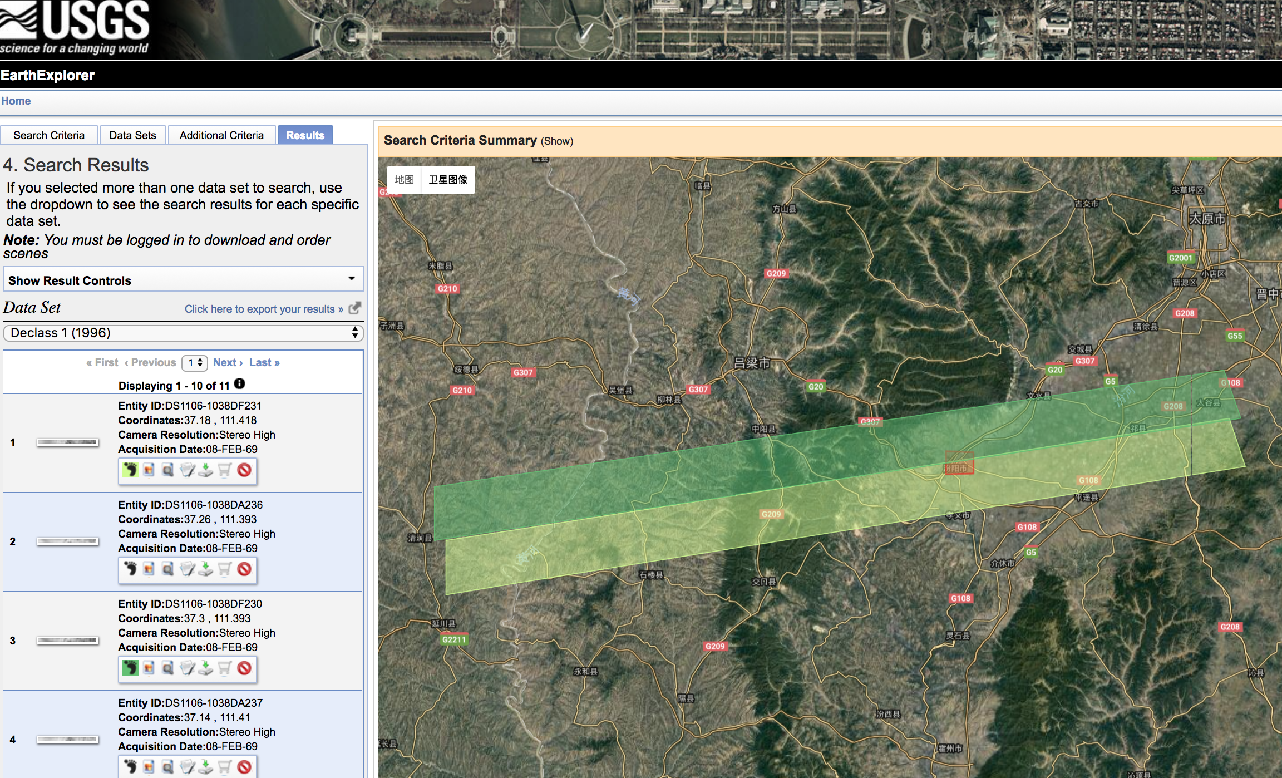Open the page number selector
Image resolution: width=1282 pixels, height=778 pixels.
click(195, 363)
